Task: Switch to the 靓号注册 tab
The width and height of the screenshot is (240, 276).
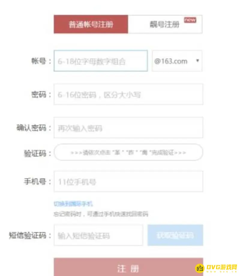Action: [165, 24]
